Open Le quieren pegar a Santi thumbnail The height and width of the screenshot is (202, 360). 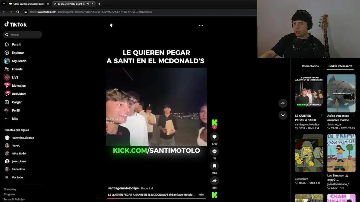pyautogui.click(x=309, y=93)
